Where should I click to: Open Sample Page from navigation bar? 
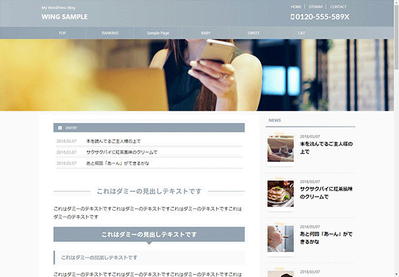pos(158,33)
